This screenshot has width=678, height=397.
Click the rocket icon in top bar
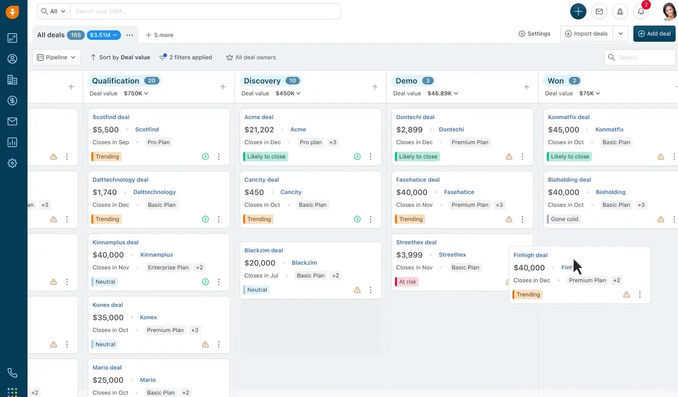click(620, 11)
